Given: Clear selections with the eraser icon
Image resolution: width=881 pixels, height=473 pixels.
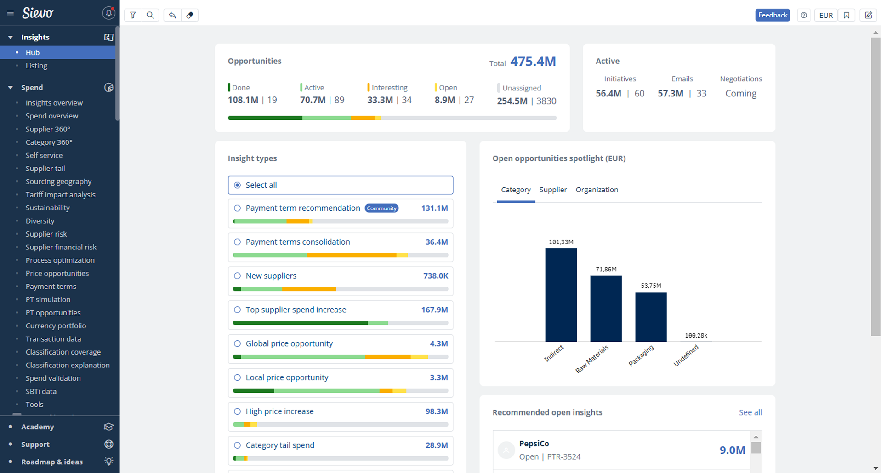Looking at the screenshot, I should (x=190, y=15).
